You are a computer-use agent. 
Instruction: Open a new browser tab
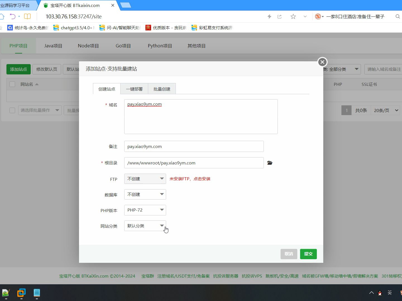click(126, 5)
